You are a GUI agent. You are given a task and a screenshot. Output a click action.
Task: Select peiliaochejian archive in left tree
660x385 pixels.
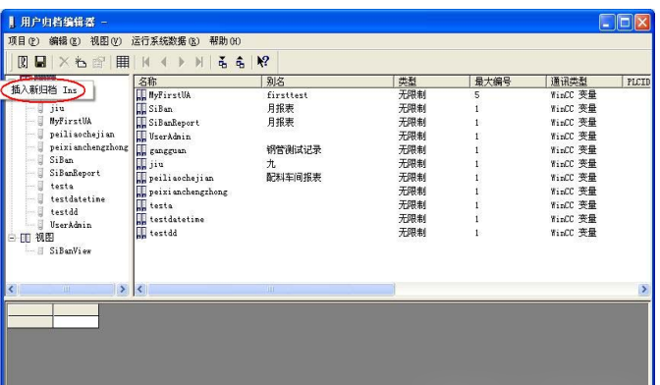coord(82,135)
